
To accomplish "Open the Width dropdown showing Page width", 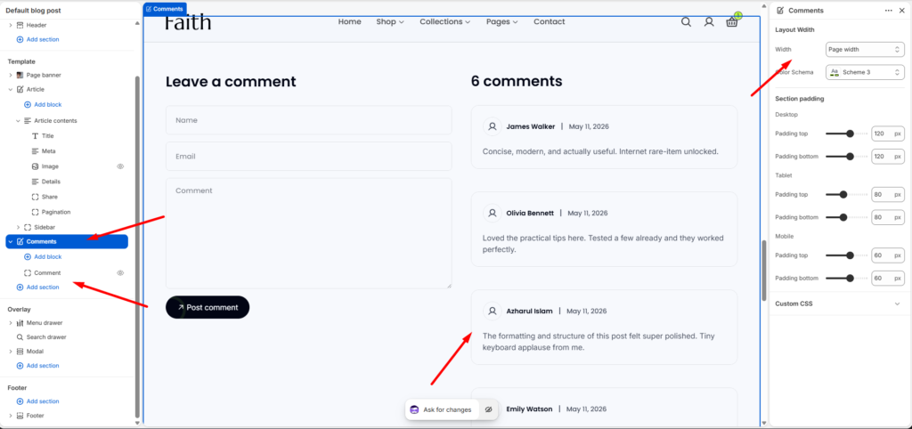I will [x=865, y=50].
